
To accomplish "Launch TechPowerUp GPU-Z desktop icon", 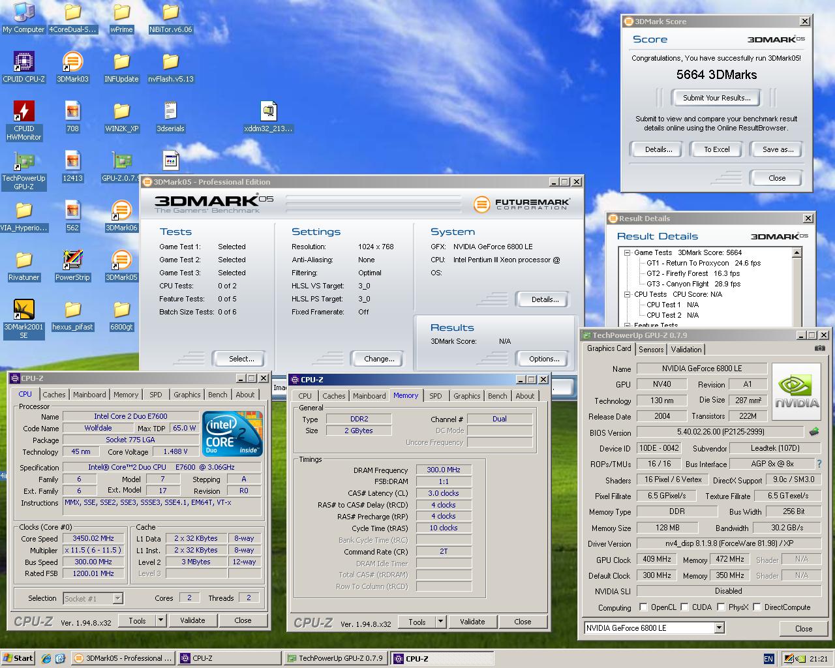I will [23, 170].
